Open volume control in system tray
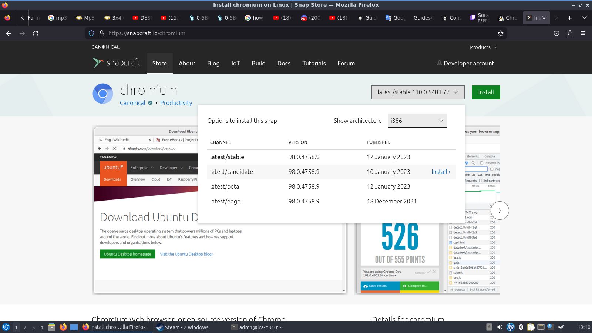592x333 pixels. (500, 327)
